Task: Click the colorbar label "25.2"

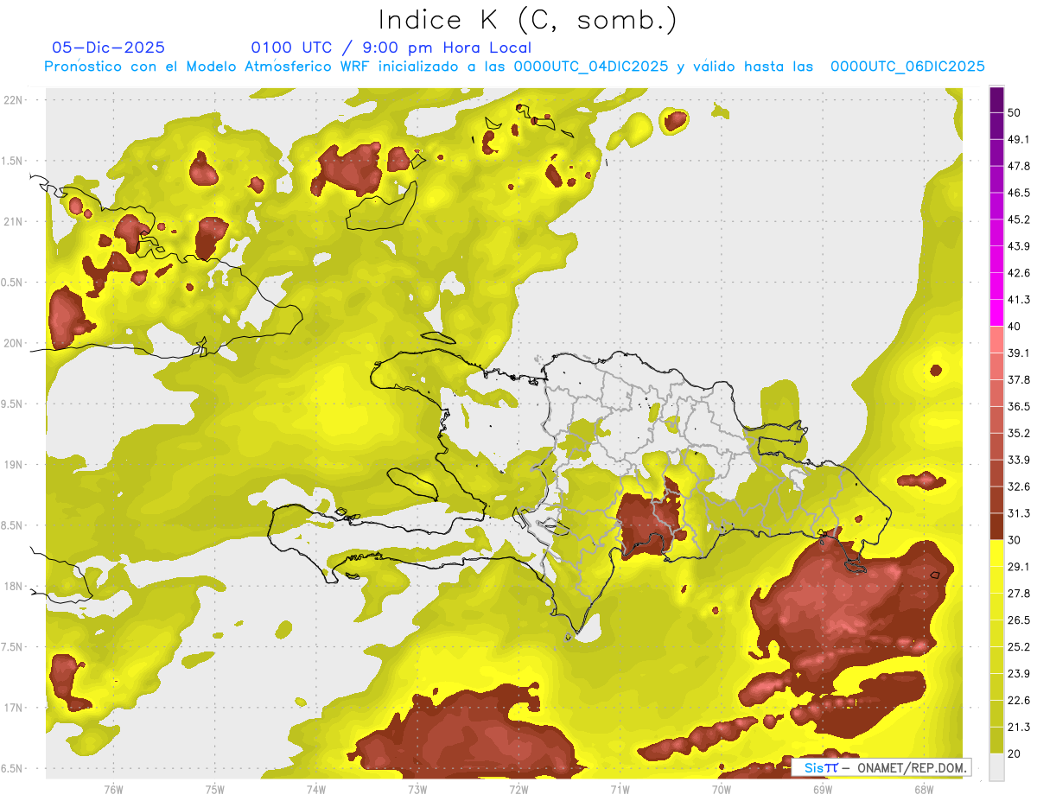Action: [1019, 647]
